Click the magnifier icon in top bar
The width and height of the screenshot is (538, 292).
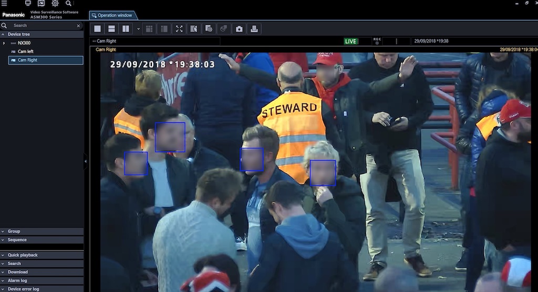coord(69,3)
